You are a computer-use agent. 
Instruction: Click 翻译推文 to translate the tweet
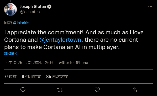pyautogui.click(x=11, y=54)
